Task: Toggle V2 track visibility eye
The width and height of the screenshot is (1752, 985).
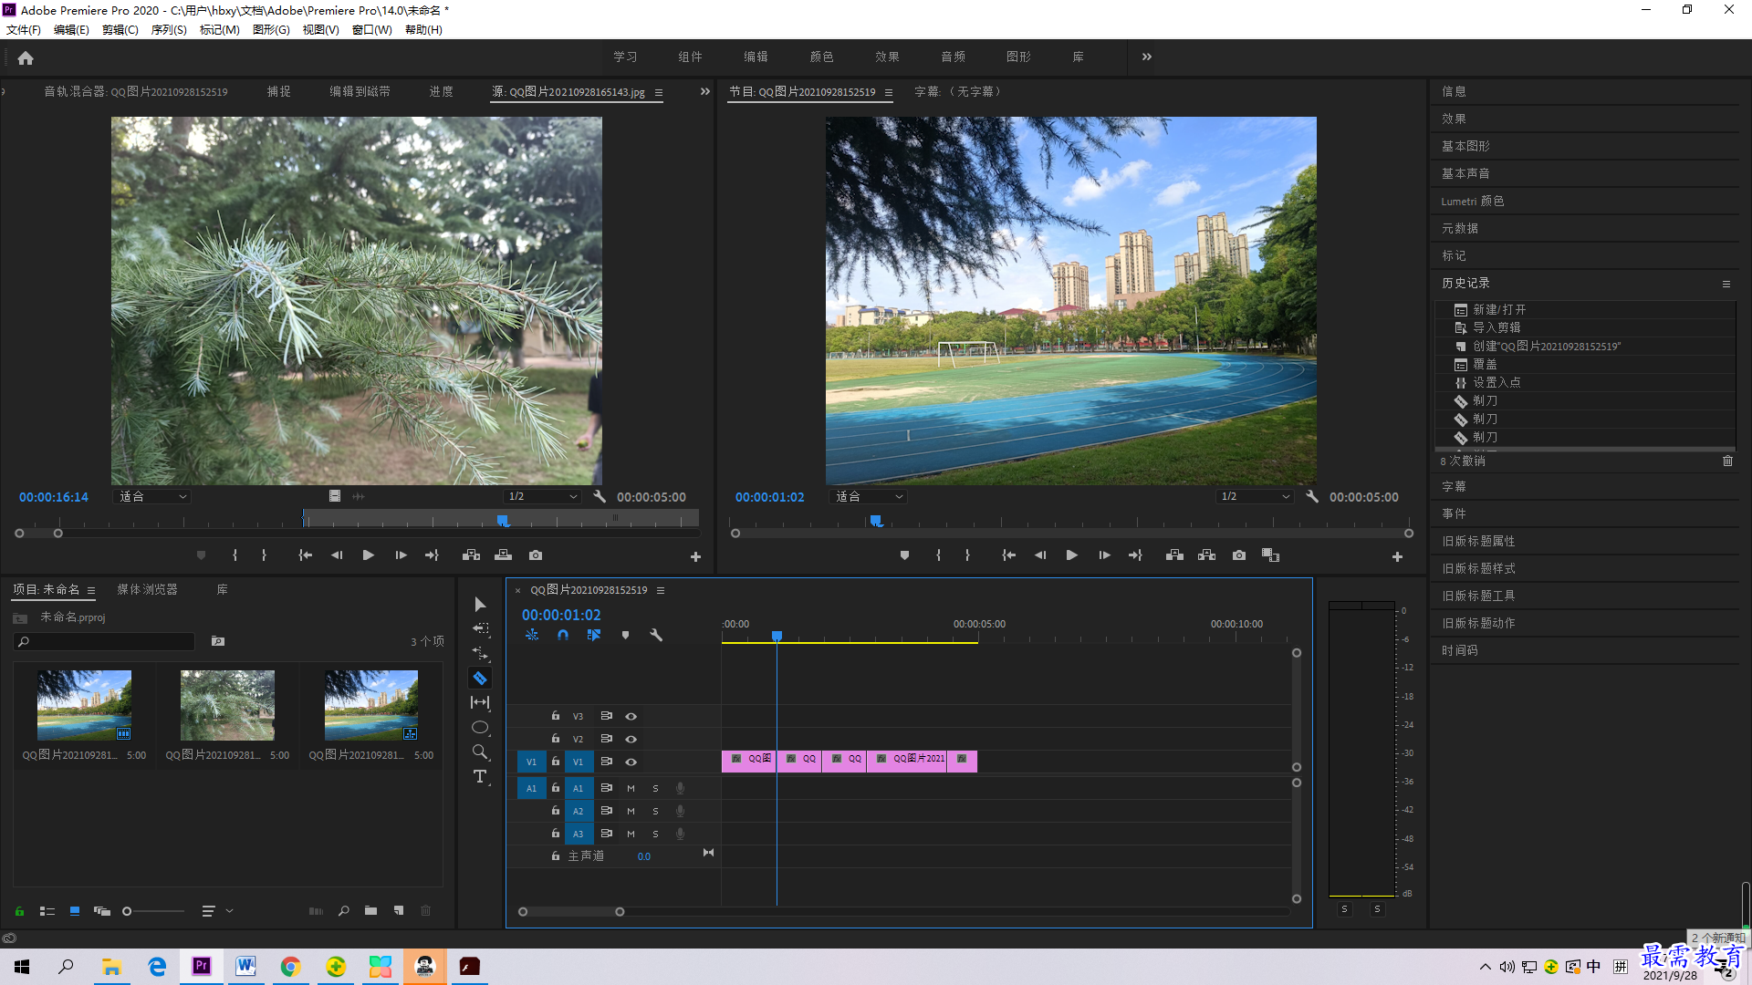Action: 631,740
